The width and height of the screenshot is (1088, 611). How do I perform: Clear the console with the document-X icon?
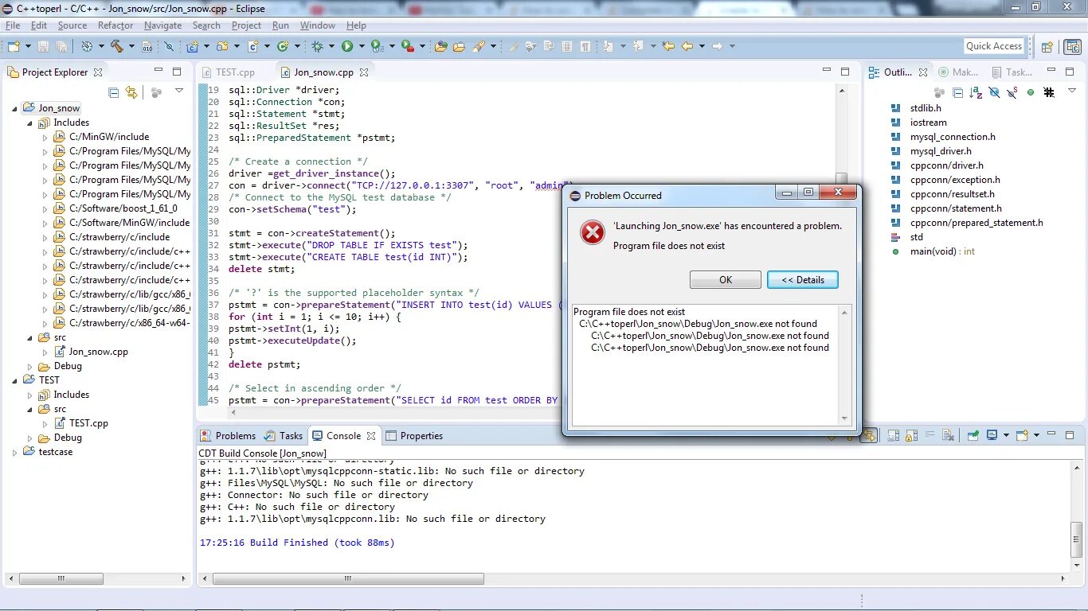(948, 435)
